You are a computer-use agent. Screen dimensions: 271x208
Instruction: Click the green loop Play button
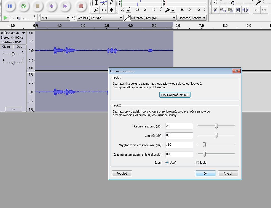[24, 6]
